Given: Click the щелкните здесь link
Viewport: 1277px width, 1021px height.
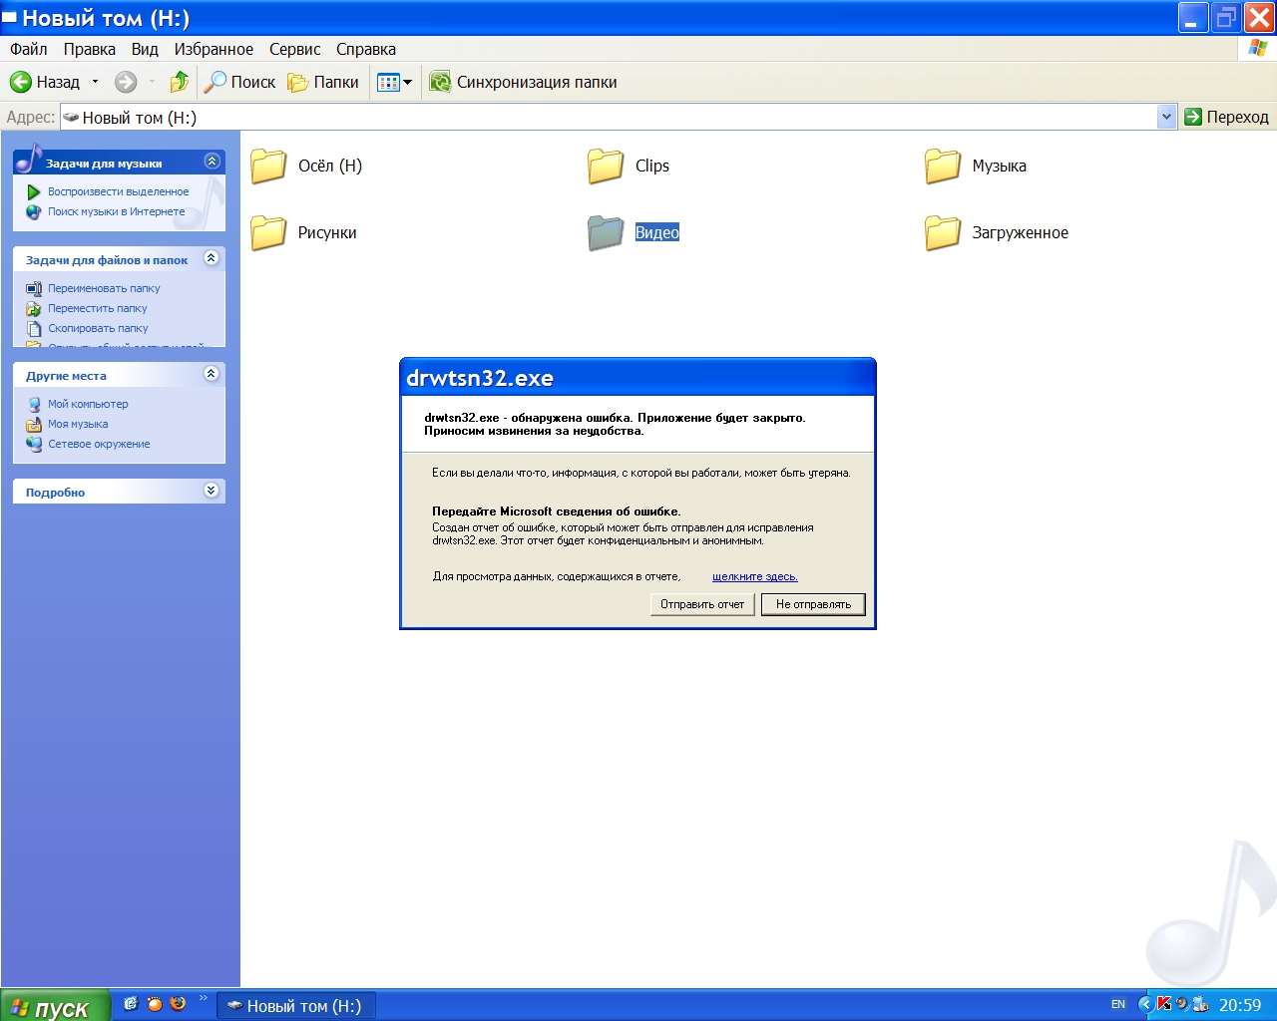Looking at the screenshot, I should [754, 576].
